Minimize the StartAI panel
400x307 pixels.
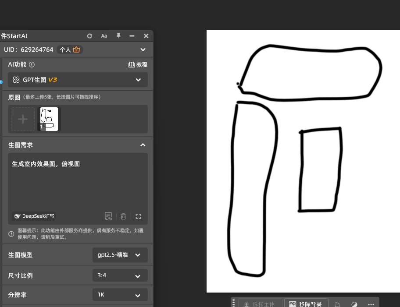tap(132, 36)
